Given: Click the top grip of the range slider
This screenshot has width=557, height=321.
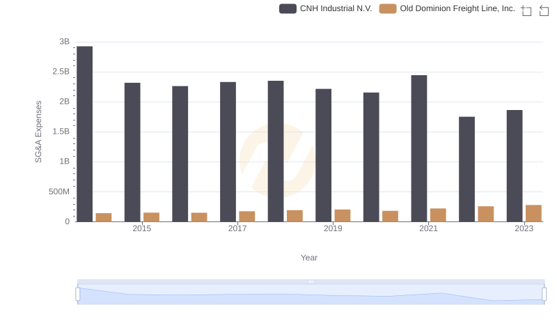Looking at the screenshot, I should [311, 281].
